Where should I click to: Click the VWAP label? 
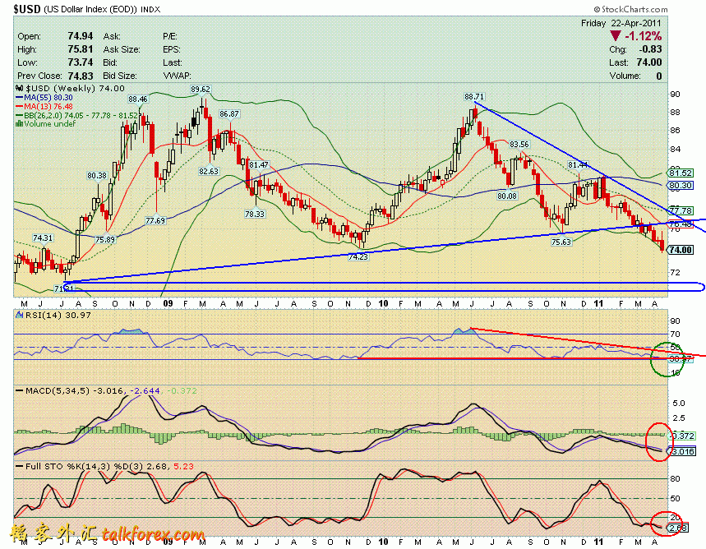point(177,76)
